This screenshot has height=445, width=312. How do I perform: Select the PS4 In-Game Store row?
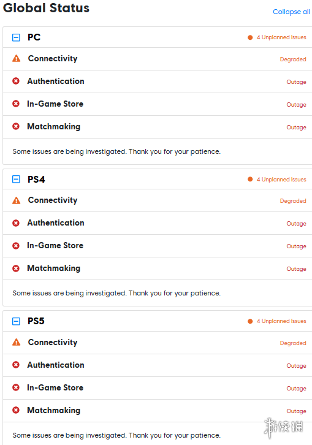pos(158,246)
